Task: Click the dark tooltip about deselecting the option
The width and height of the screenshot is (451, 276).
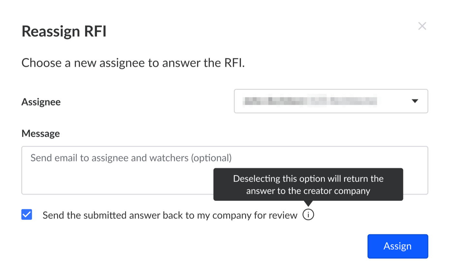Action: 308,184
